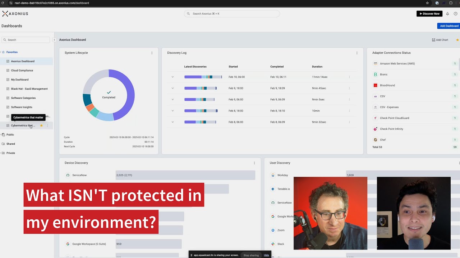
Task: Click the Slack icon in User Discovery
Action: pyautogui.click(x=273, y=244)
